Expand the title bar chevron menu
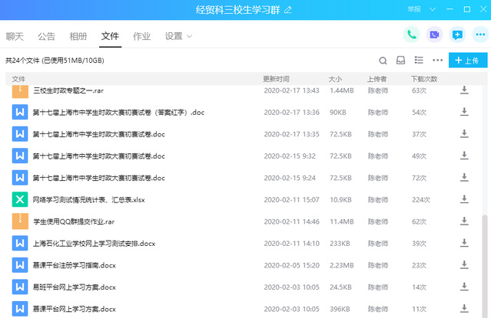Image resolution: width=491 pixels, height=318 pixels. (431, 9)
